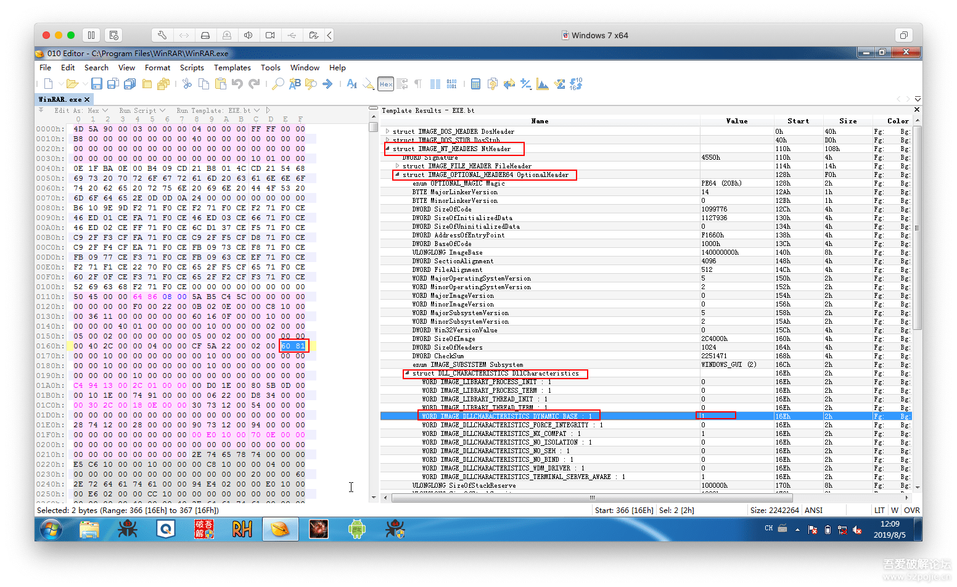This screenshot has height=587, width=957.
Task: Open the Android robot taskbar icon
Action: pyautogui.click(x=356, y=529)
